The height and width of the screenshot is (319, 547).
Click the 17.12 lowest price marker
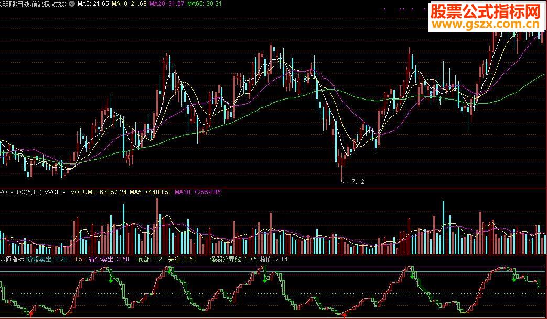coord(353,181)
